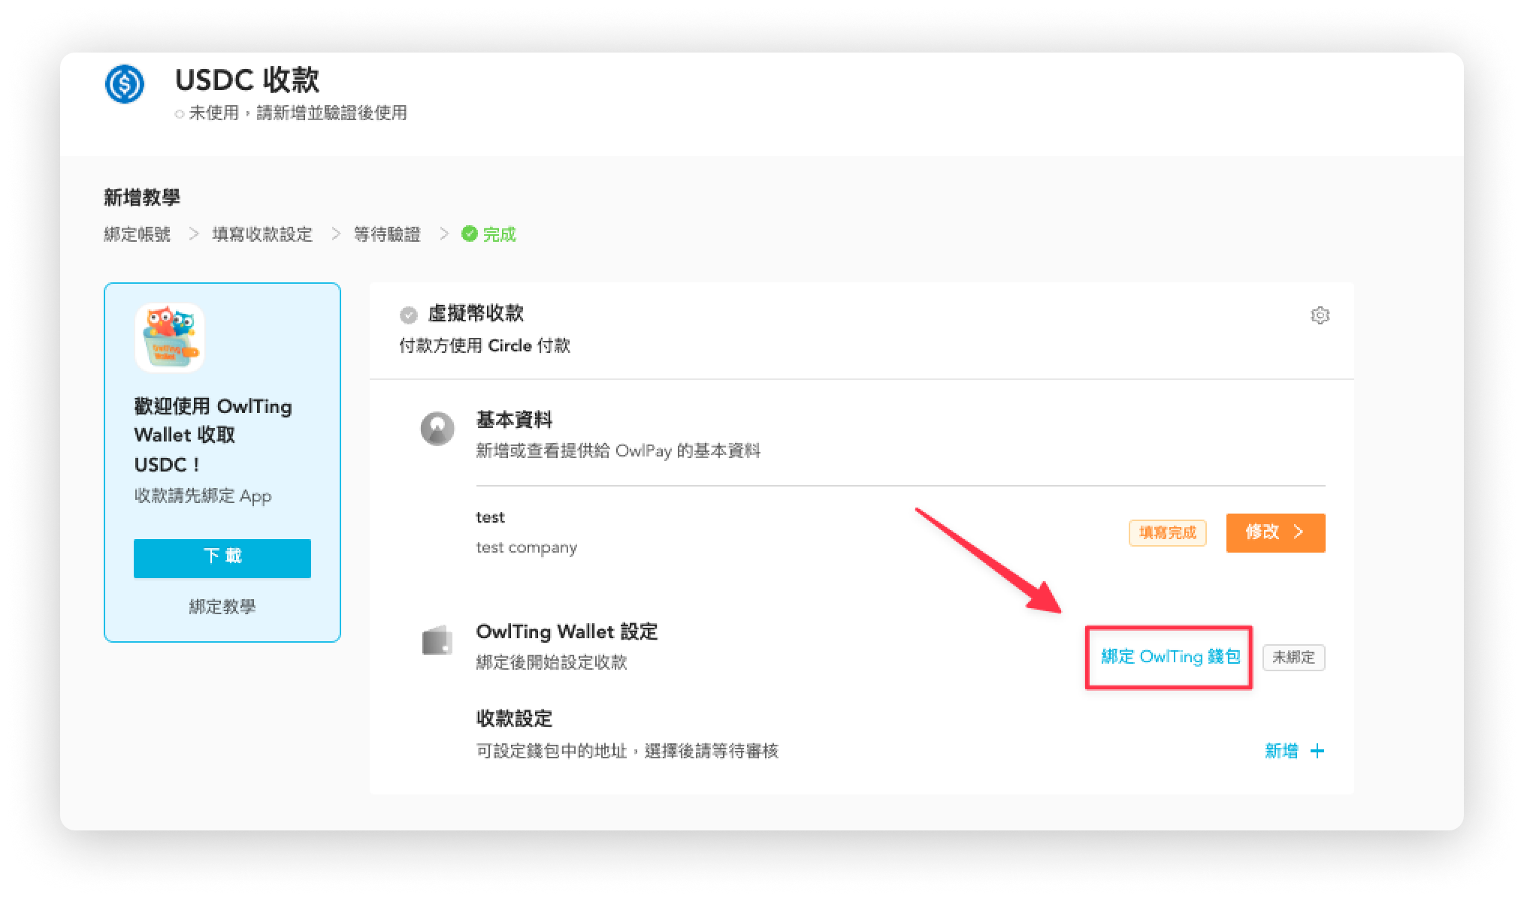This screenshot has height=898, width=1524.
Task: Click the 下載 button
Action: point(222,558)
